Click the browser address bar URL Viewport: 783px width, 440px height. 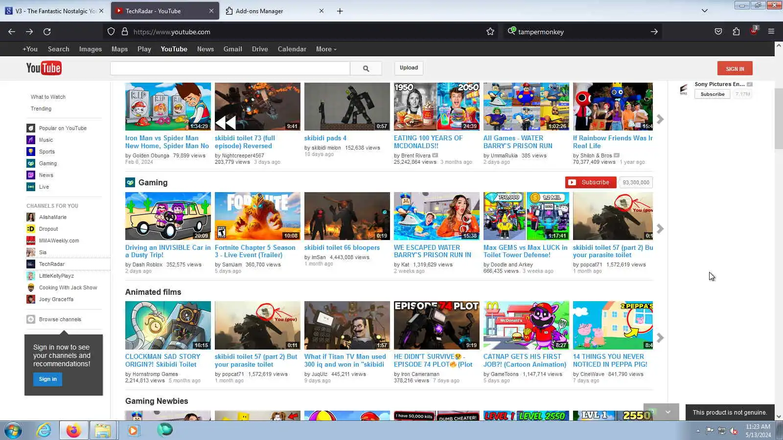tap(172, 32)
